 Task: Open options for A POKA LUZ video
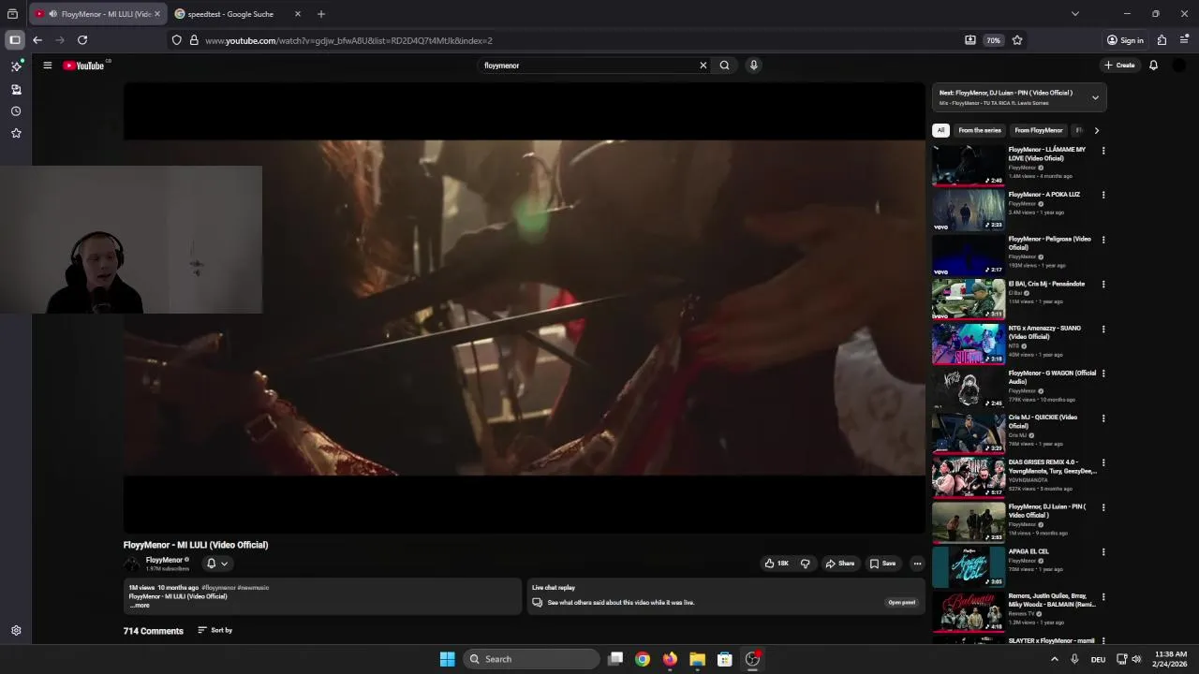click(1103, 195)
